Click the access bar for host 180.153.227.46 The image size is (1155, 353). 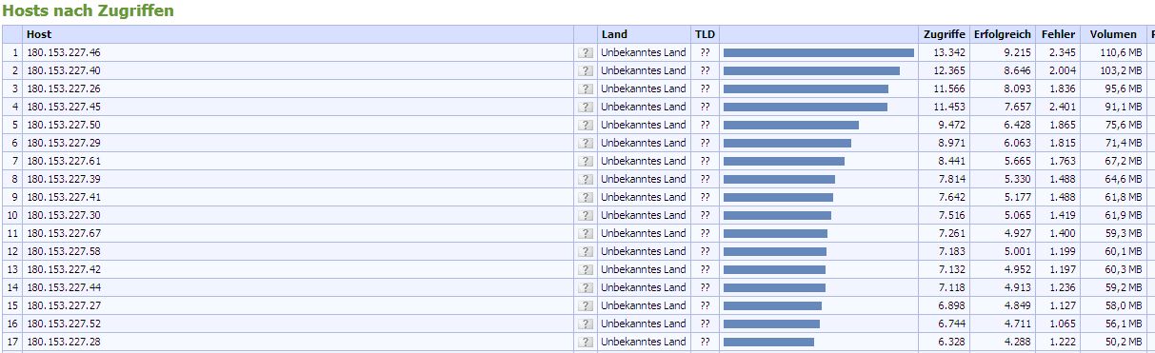(819, 52)
